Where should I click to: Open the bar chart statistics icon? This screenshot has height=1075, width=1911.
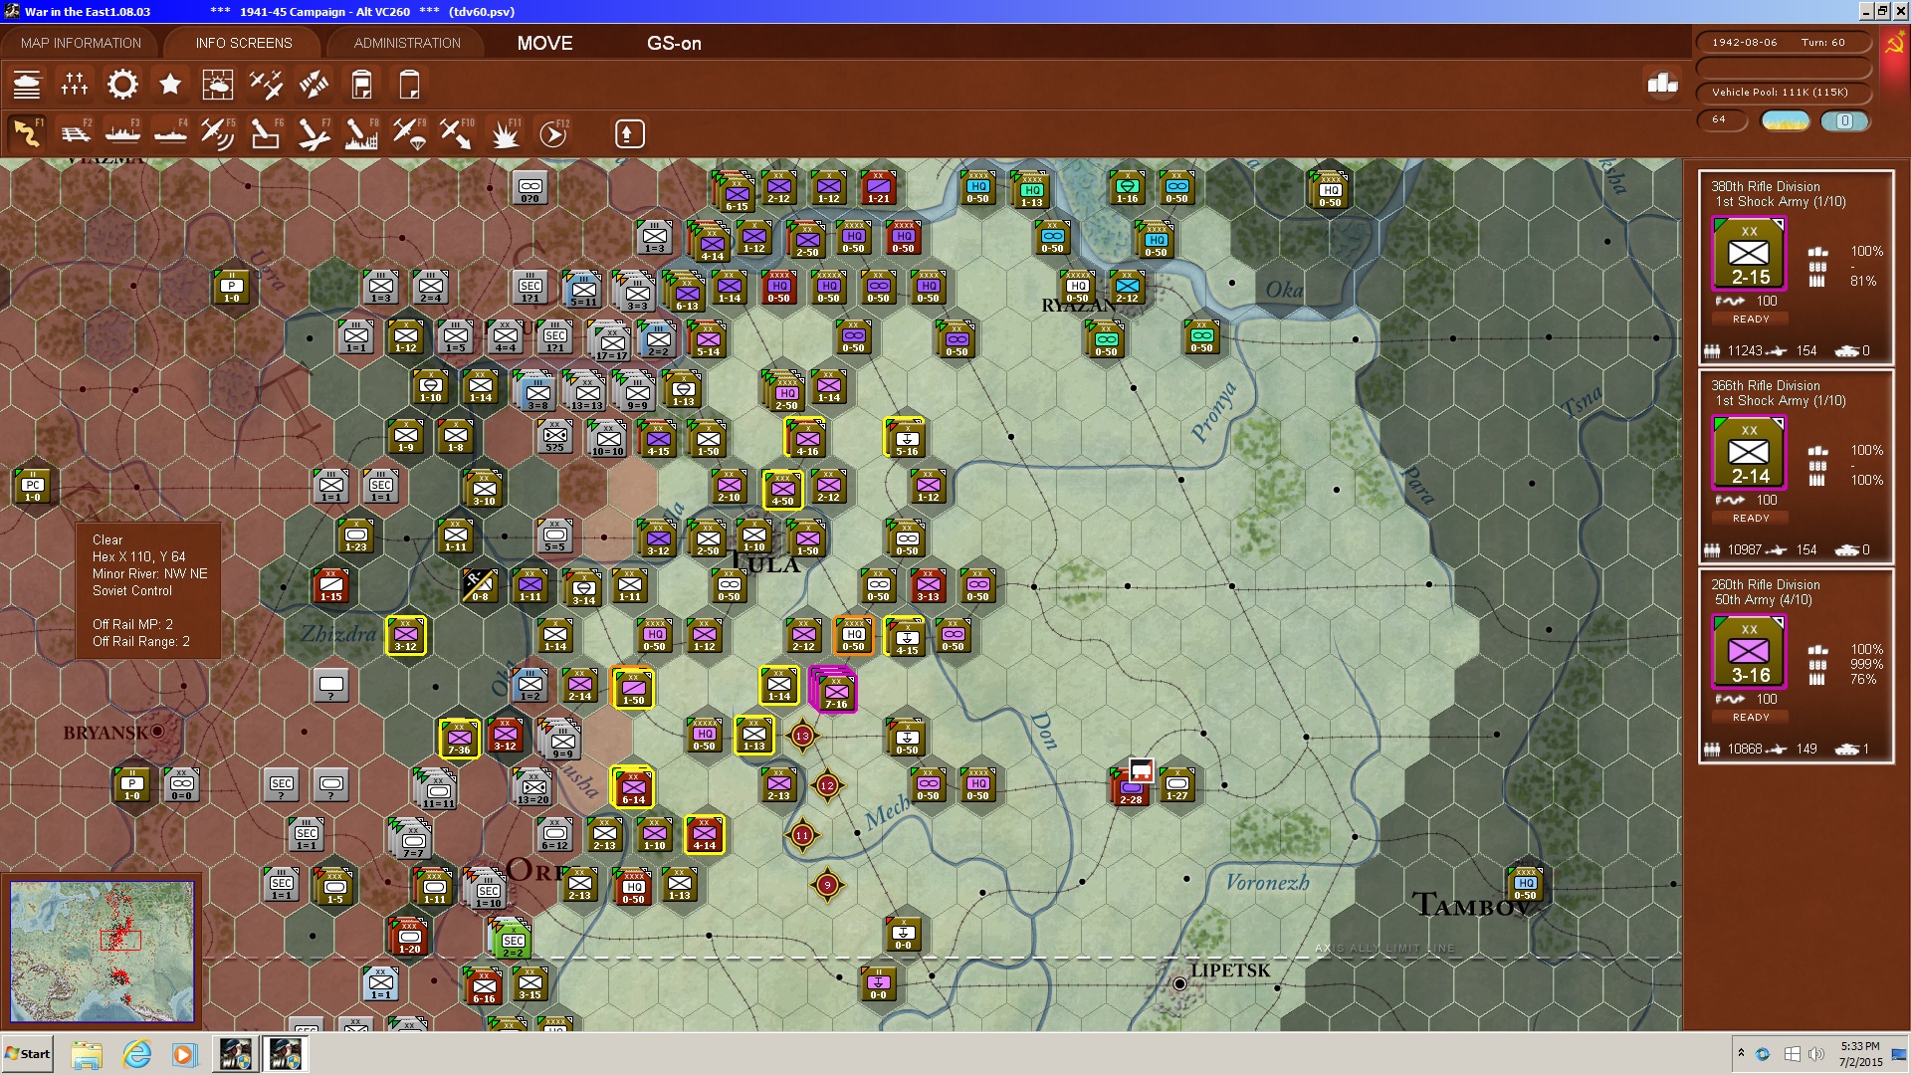(x=1662, y=84)
